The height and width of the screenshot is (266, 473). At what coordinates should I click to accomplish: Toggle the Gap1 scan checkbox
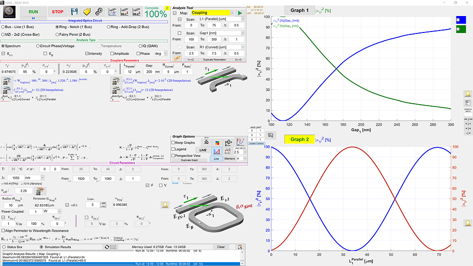pyautogui.click(x=179, y=33)
